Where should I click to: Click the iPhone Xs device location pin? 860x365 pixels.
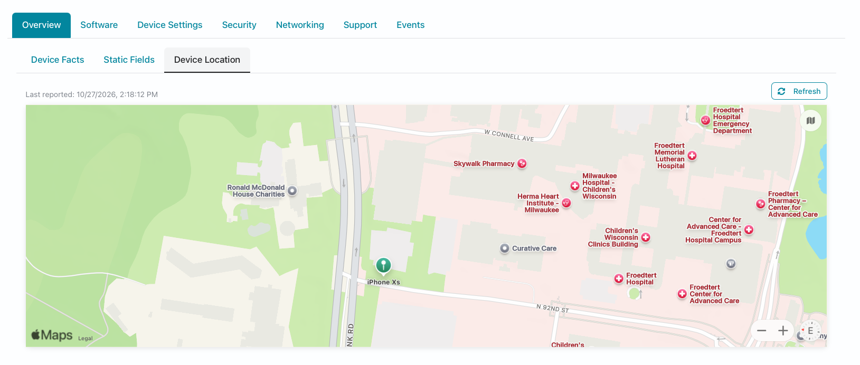(383, 265)
